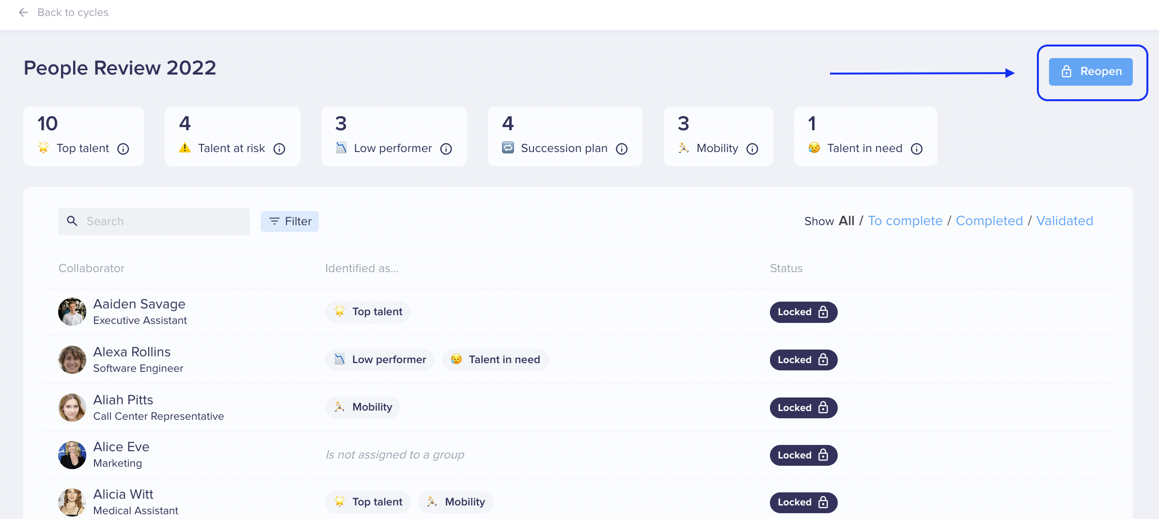Click the Succession plan info icon

622,149
